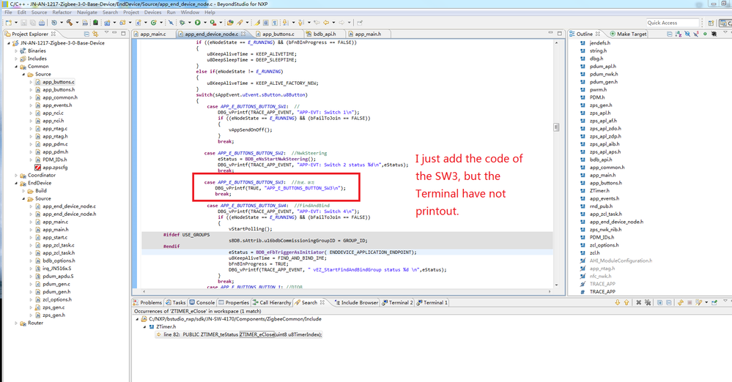Open the Devices menu
Screen dimensions: 732x382
coord(152,12)
